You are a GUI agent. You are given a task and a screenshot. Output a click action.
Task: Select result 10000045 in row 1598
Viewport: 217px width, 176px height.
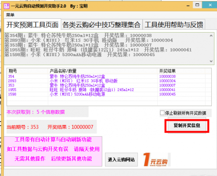[x=168, y=94]
